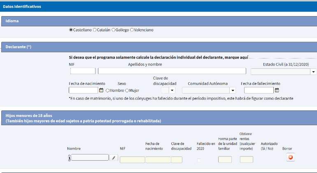Select Catalán language option
This screenshot has height=173, width=317.
click(x=95, y=30)
